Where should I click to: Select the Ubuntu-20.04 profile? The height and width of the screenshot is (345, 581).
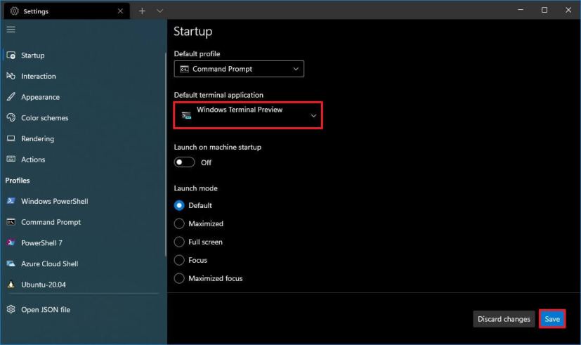click(x=83, y=285)
